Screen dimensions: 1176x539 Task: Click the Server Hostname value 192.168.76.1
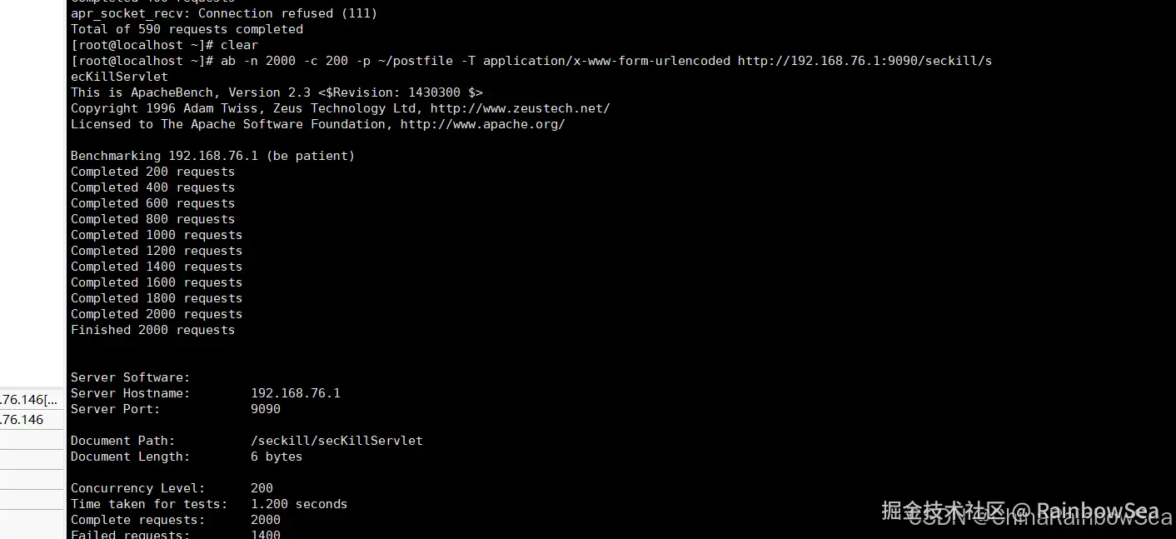pyautogui.click(x=295, y=393)
